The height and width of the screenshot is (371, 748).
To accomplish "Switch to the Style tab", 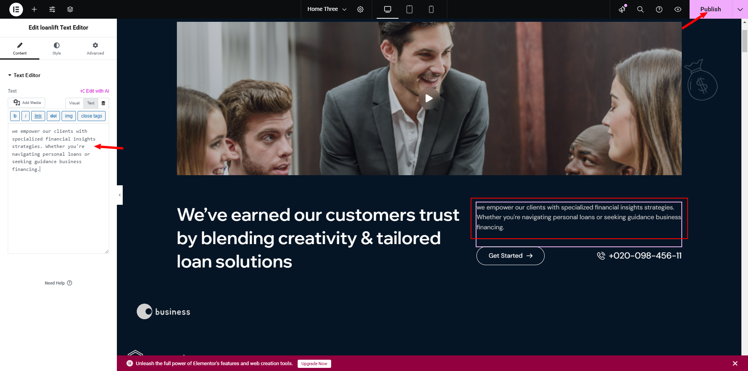I will [x=56, y=49].
